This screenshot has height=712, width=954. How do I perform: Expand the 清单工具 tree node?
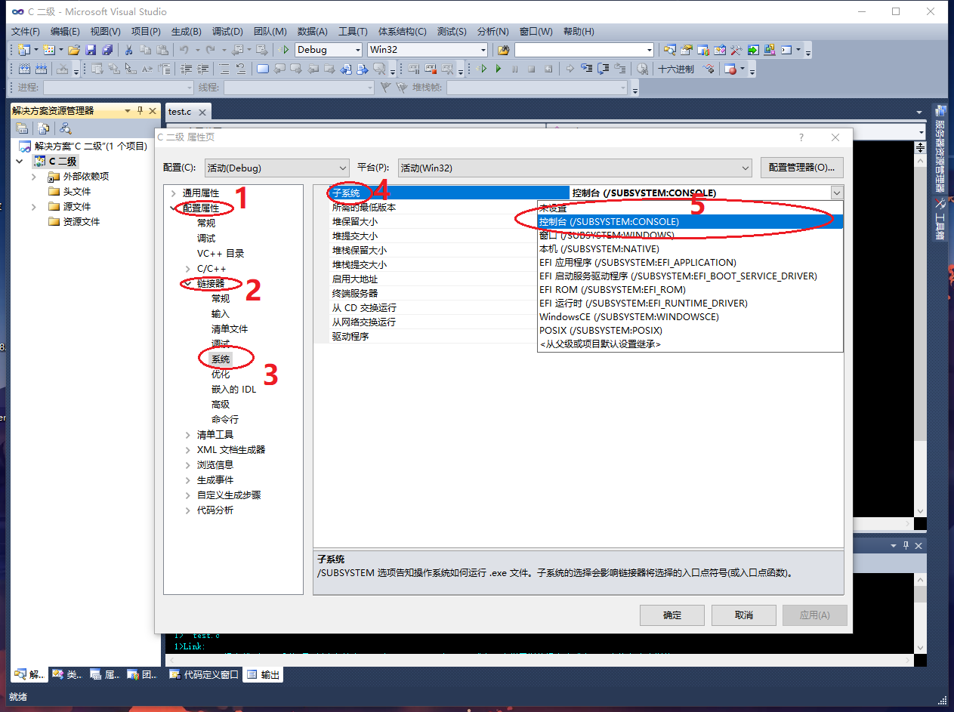[x=188, y=435]
